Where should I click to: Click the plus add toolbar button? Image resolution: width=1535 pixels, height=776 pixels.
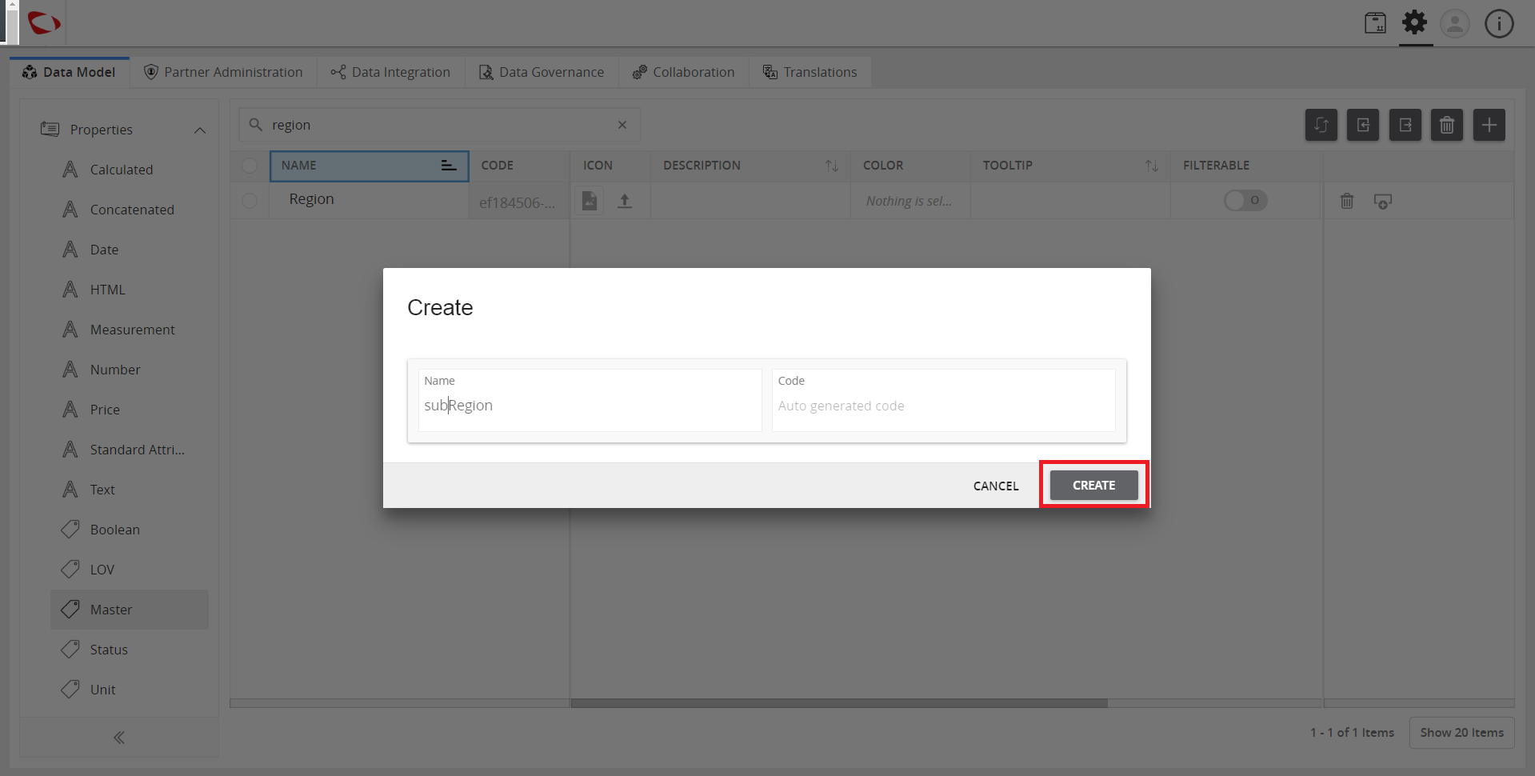coord(1489,125)
